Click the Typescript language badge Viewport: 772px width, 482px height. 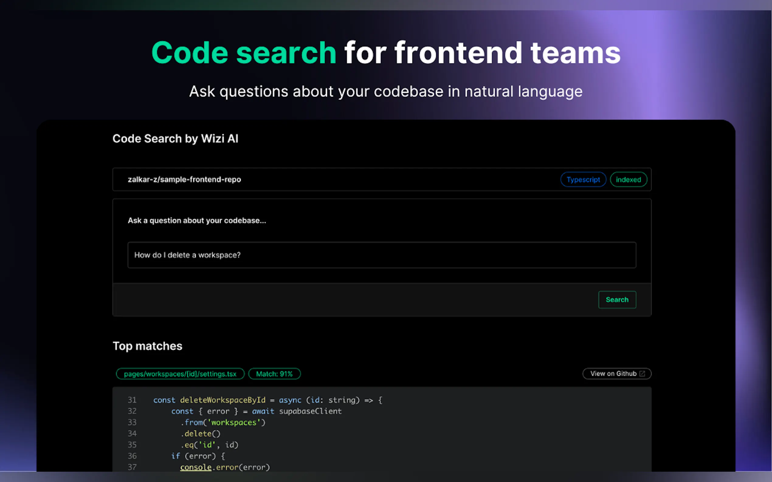tap(583, 179)
